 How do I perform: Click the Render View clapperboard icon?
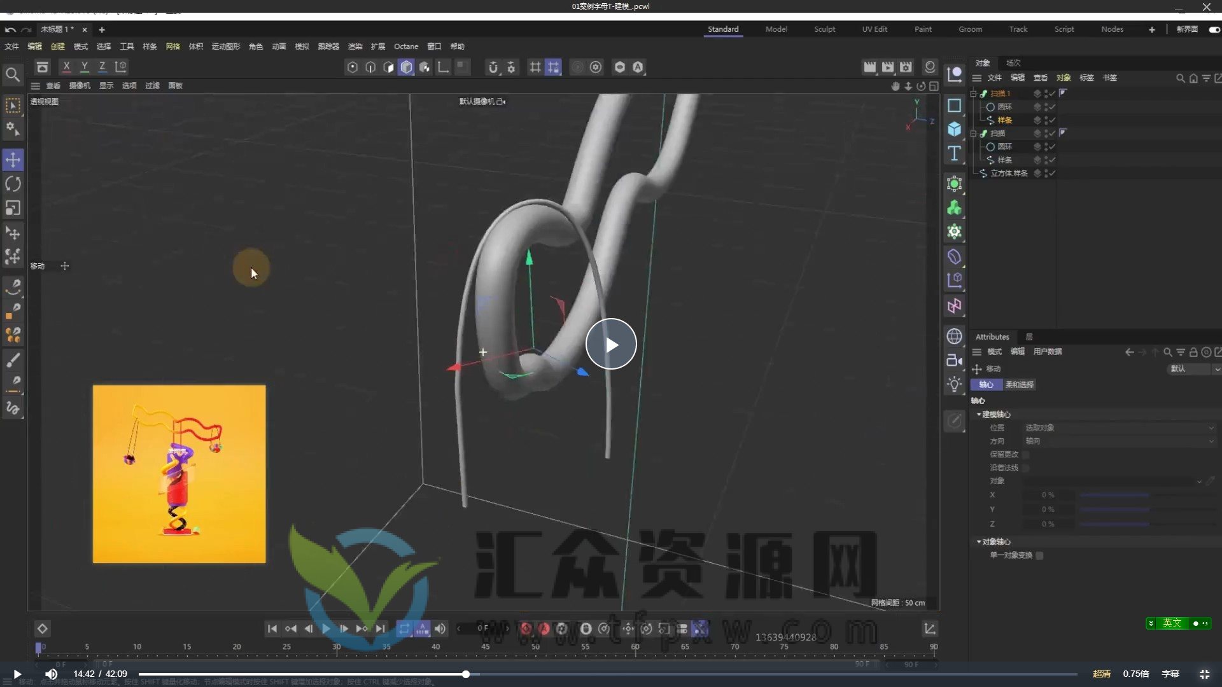coord(869,67)
